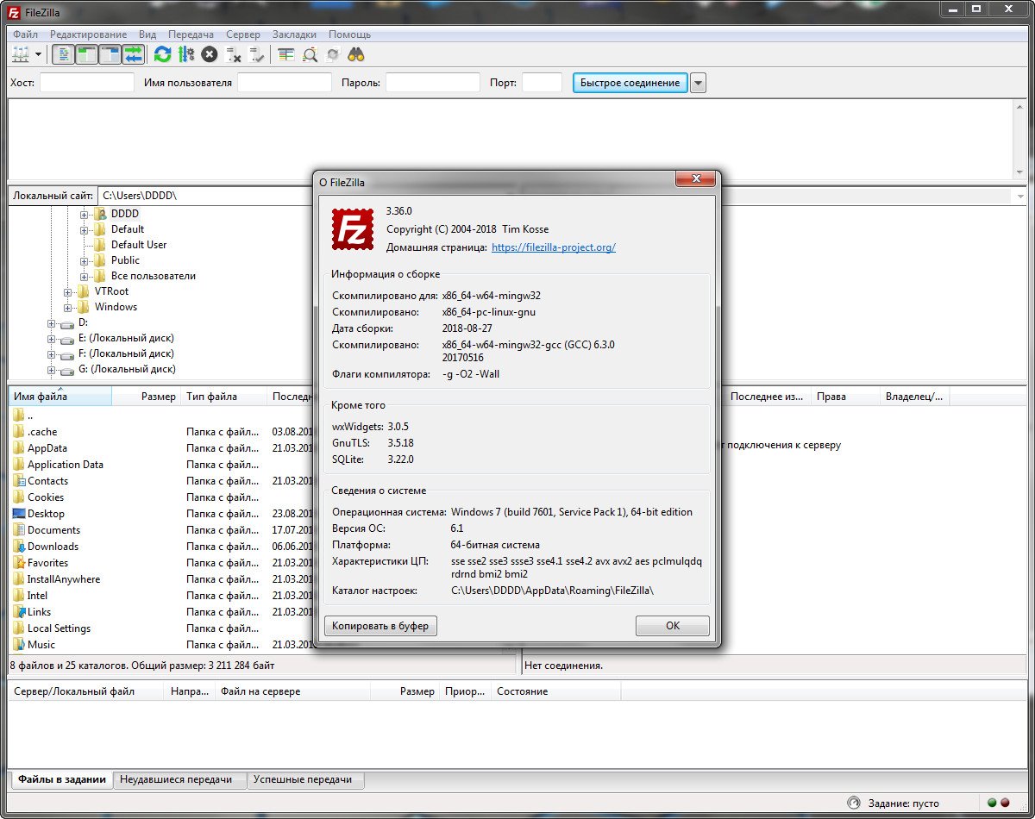Screen dimensions: 1035x819
Task: Toggle the local directory tree display
Action: pyautogui.click(x=86, y=55)
